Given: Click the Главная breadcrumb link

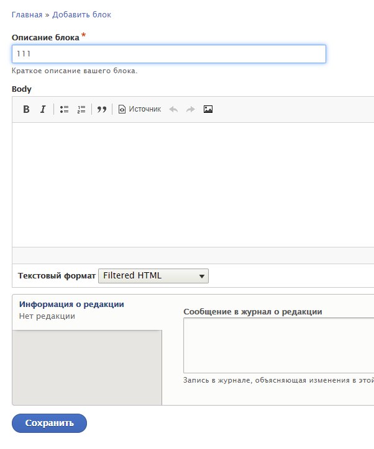Looking at the screenshot, I should [27, 15].
